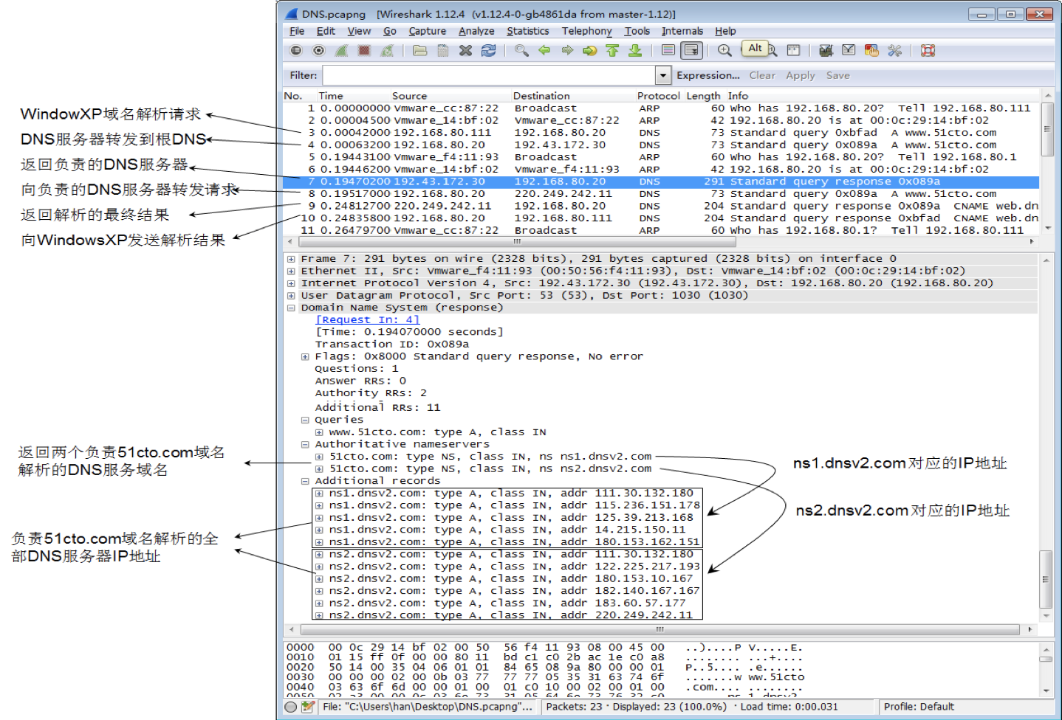This screenshot has width=1062, height=720.
Task: Follow the Request In: 4 link
Action: 367,320
